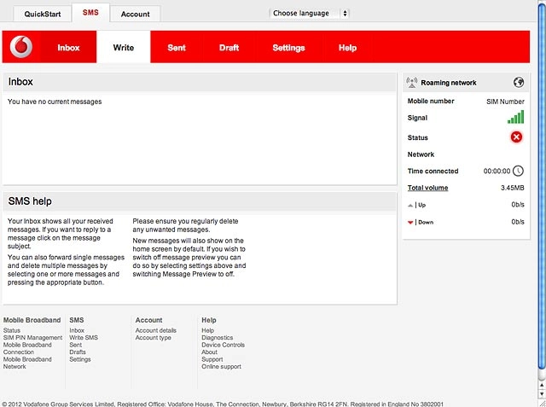
Task: Open the Draft menu item
Action: click(x=229, y=47)
